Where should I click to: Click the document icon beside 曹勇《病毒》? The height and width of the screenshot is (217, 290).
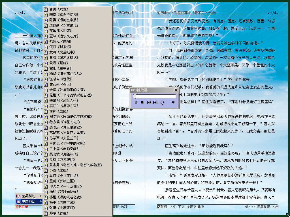click(x=46, y=9)
